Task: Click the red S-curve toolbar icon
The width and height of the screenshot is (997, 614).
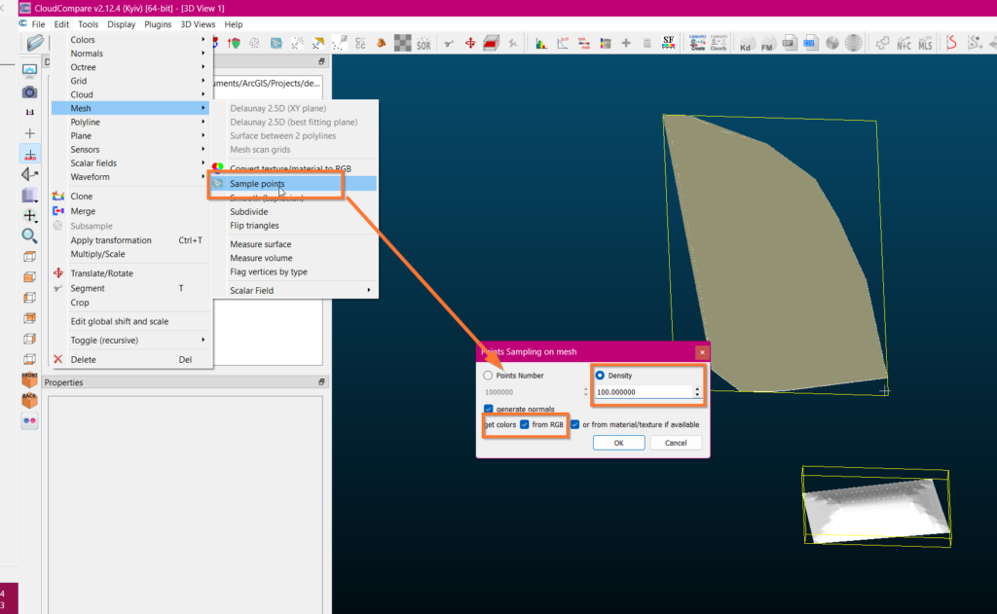Action: tap(952, 43)
